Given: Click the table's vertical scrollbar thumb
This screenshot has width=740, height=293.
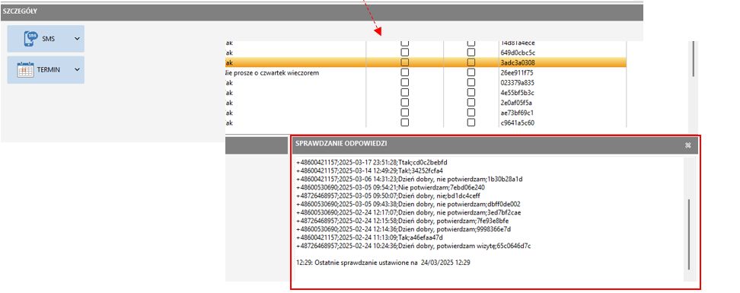Looking at the screenshot, I should (x=694, y=58).
